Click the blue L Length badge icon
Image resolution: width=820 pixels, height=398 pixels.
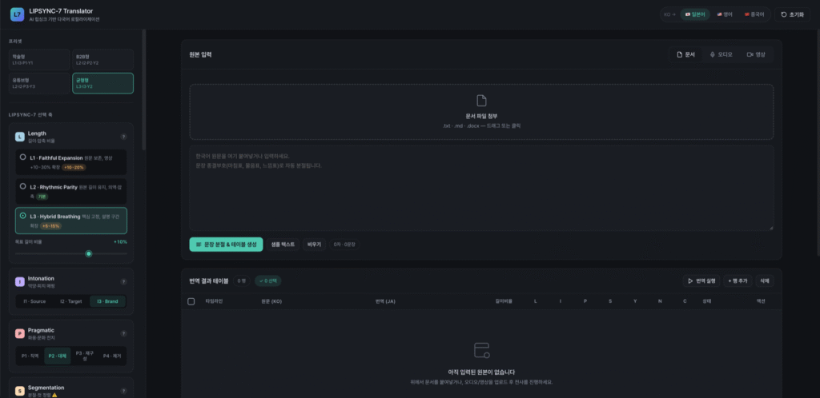[x=20, y=137]
